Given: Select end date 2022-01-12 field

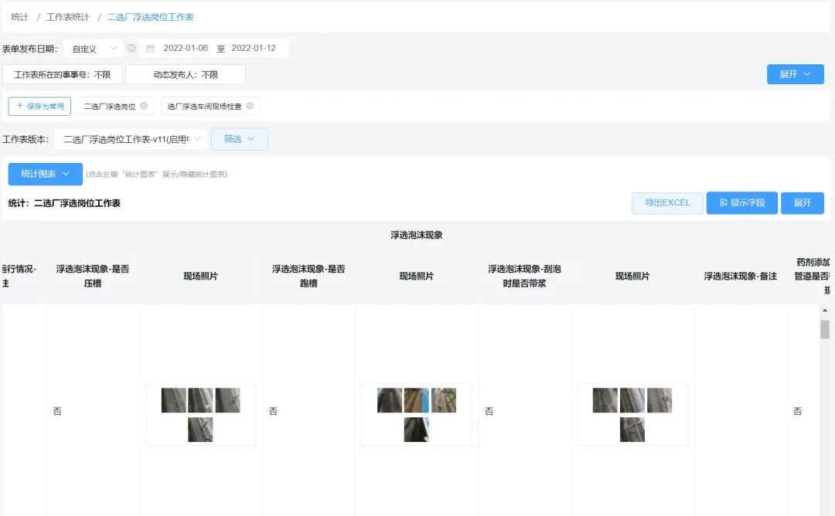Looking at the screenshot, I should (x=254, y=49).
